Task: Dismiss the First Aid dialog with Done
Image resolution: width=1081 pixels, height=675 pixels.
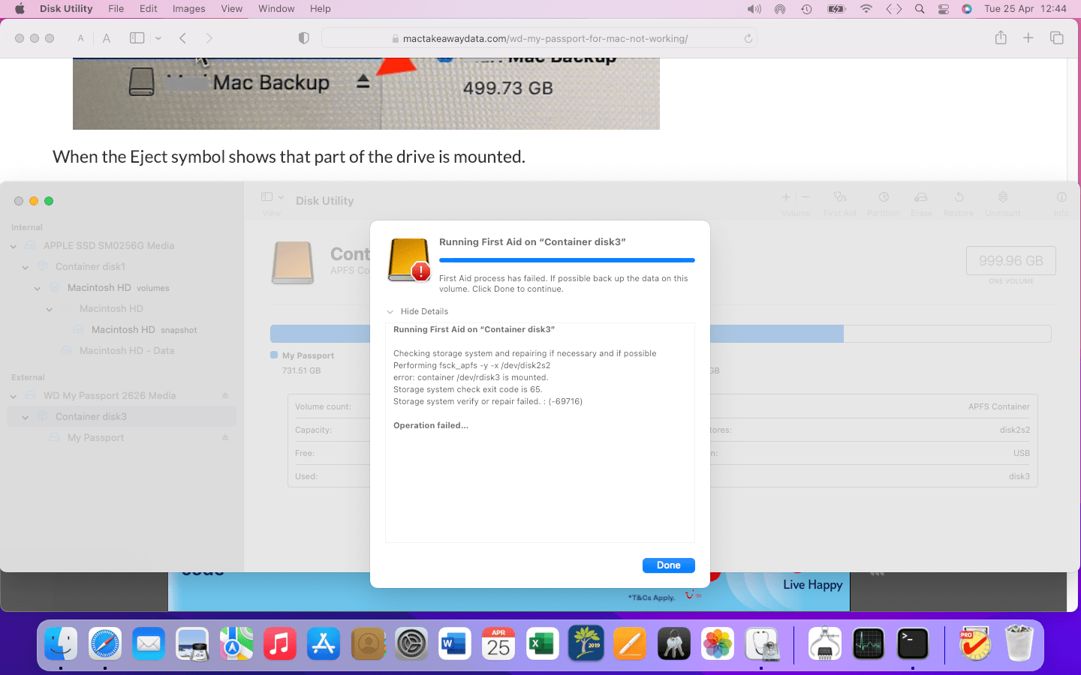Action: click(x=668, y=565)
